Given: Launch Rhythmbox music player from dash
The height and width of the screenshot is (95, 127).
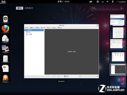Looking at the screenshot, I should click(x=6, y=19).
